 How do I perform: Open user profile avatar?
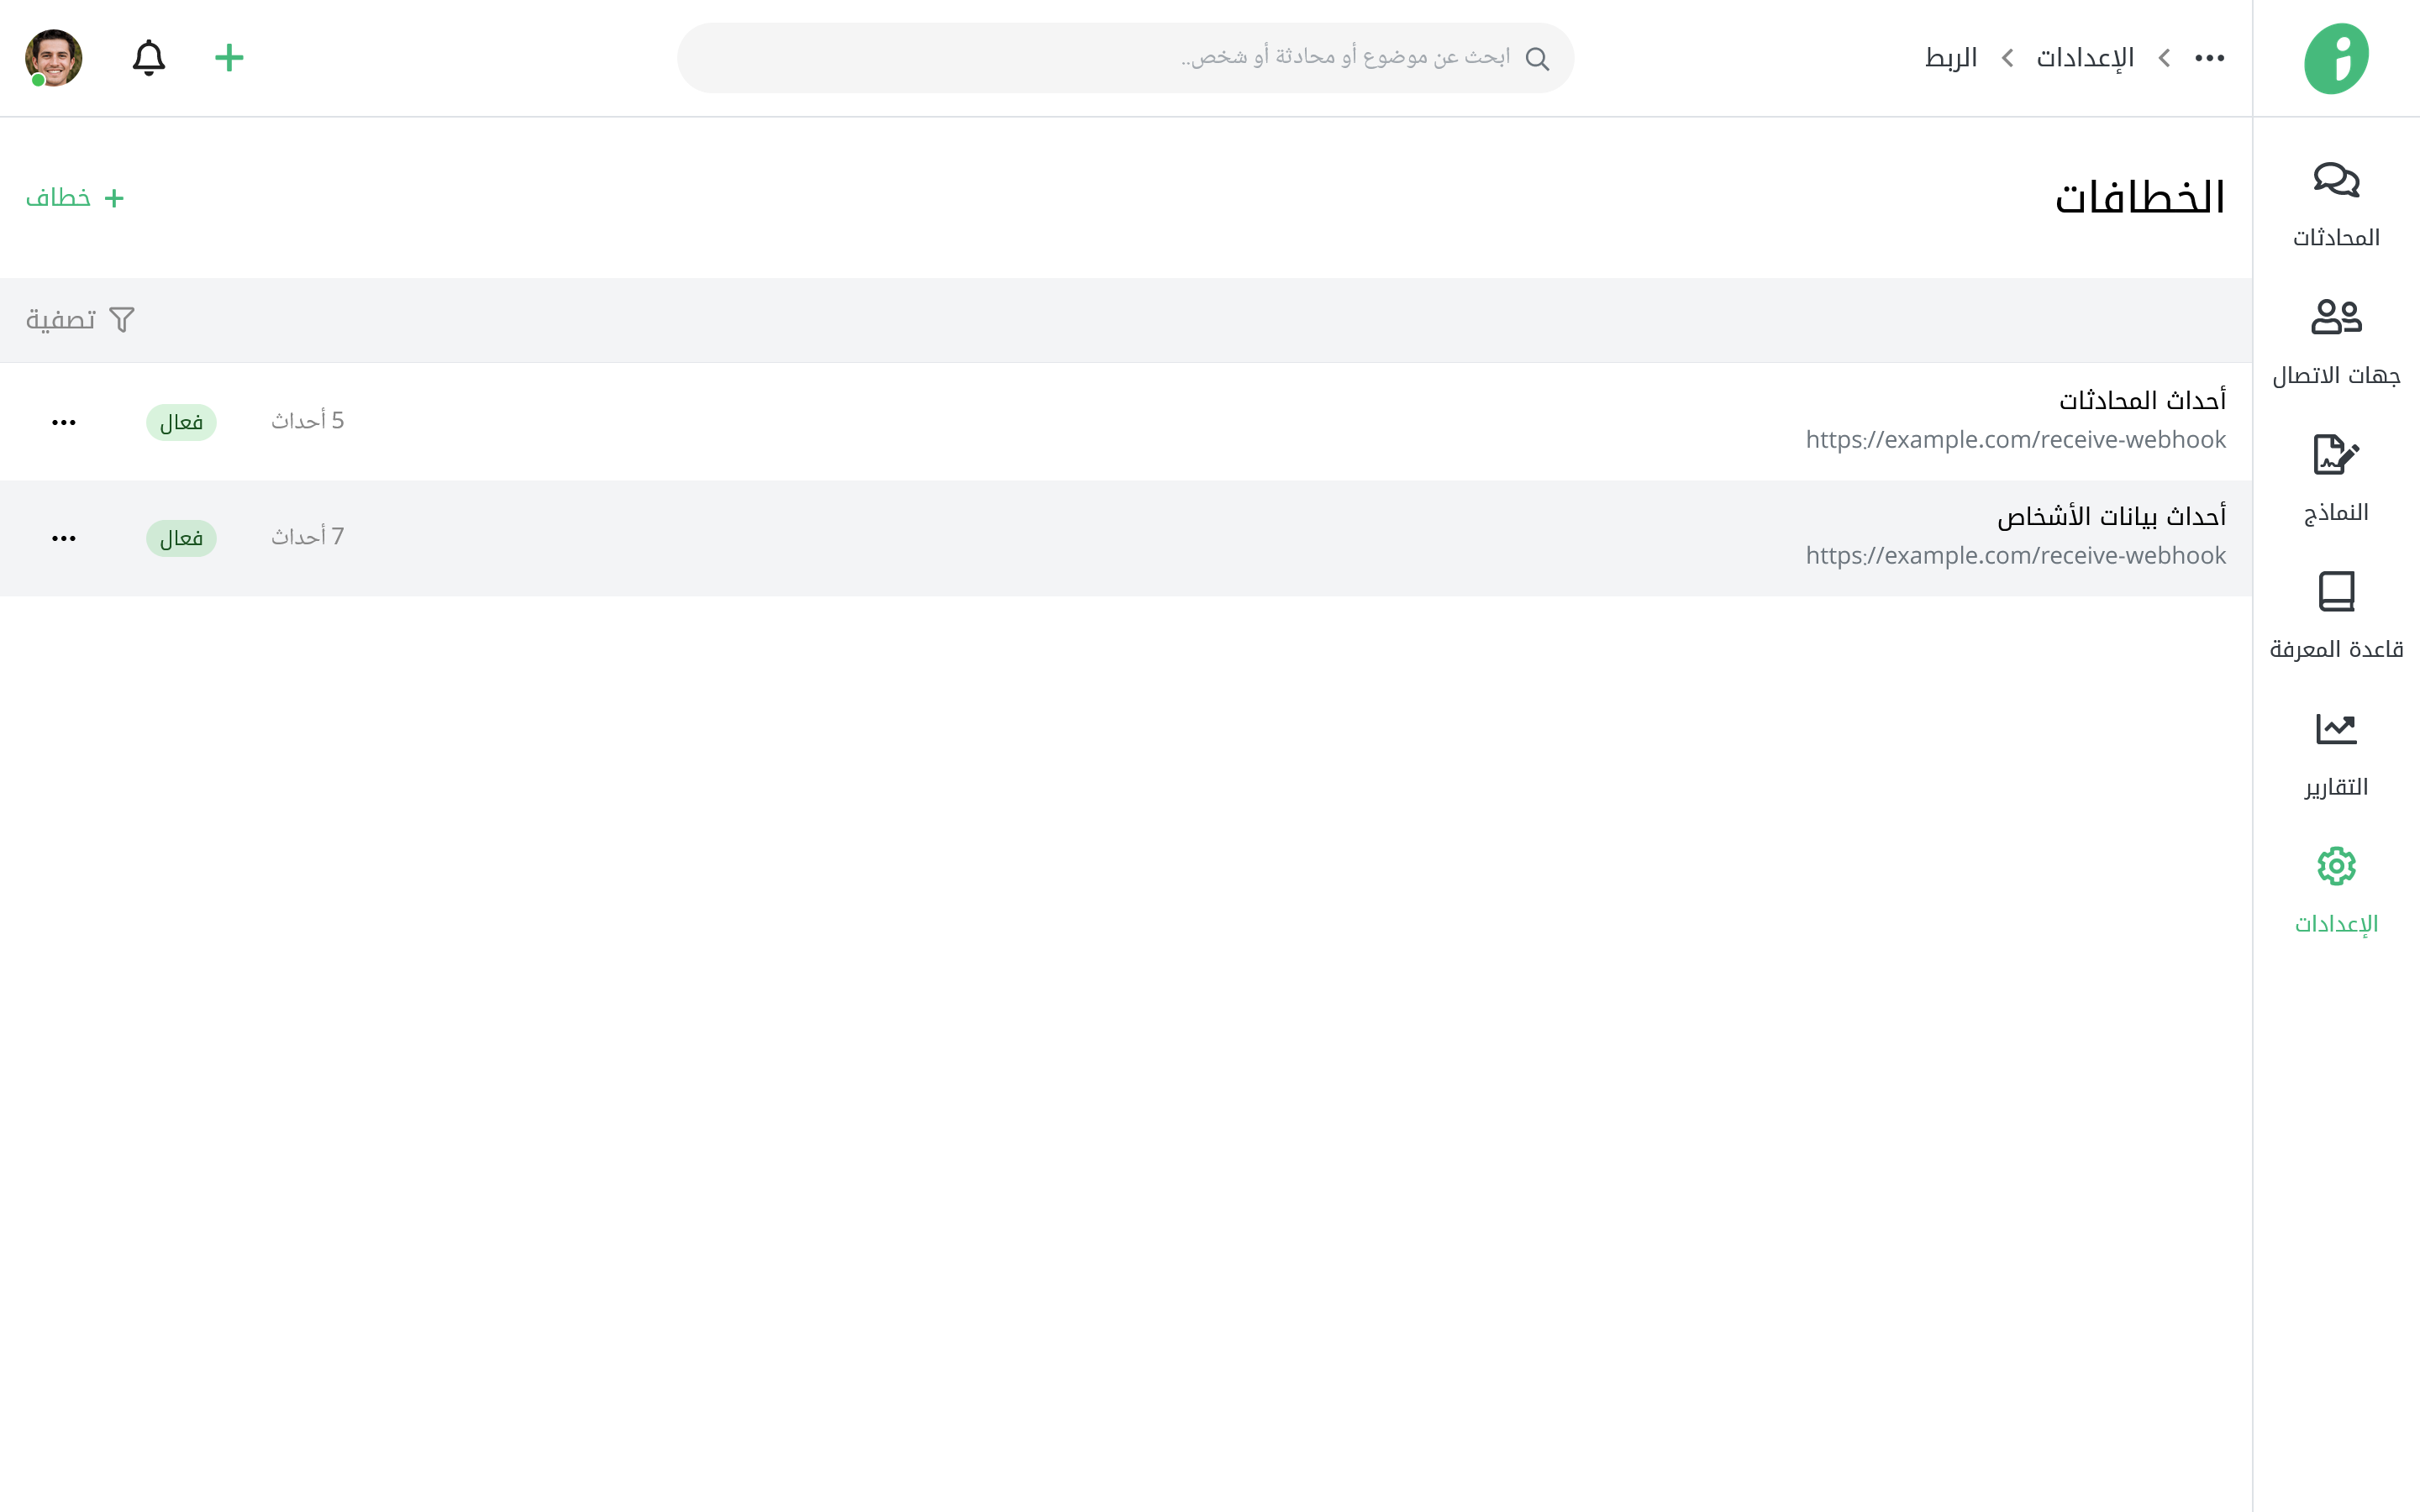click(54, 58)
